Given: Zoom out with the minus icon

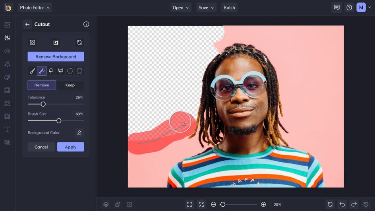Looking at the screenshot, I should [x=214, y=204].
